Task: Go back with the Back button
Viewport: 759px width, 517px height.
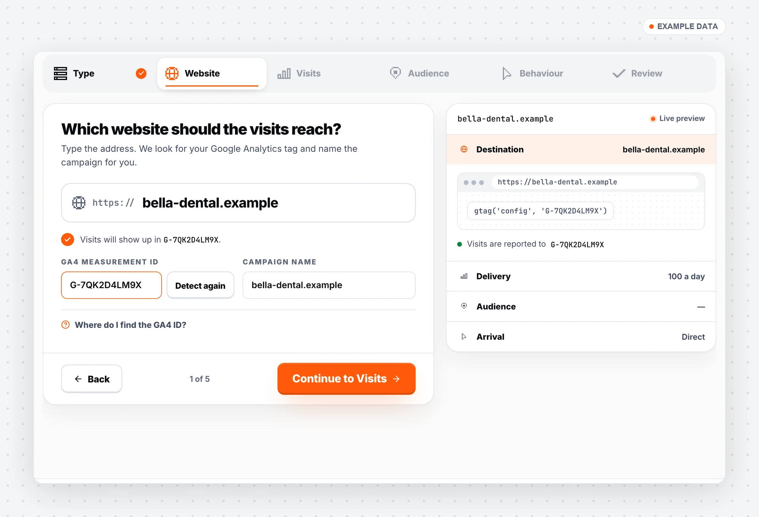Action: 91,379
